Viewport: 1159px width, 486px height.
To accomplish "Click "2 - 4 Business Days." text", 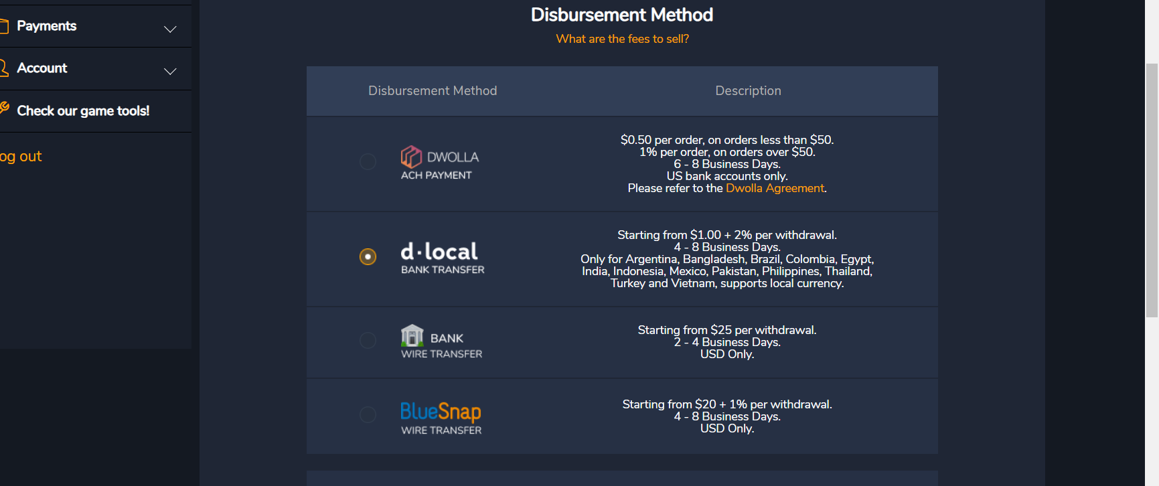I will [727, 342].
